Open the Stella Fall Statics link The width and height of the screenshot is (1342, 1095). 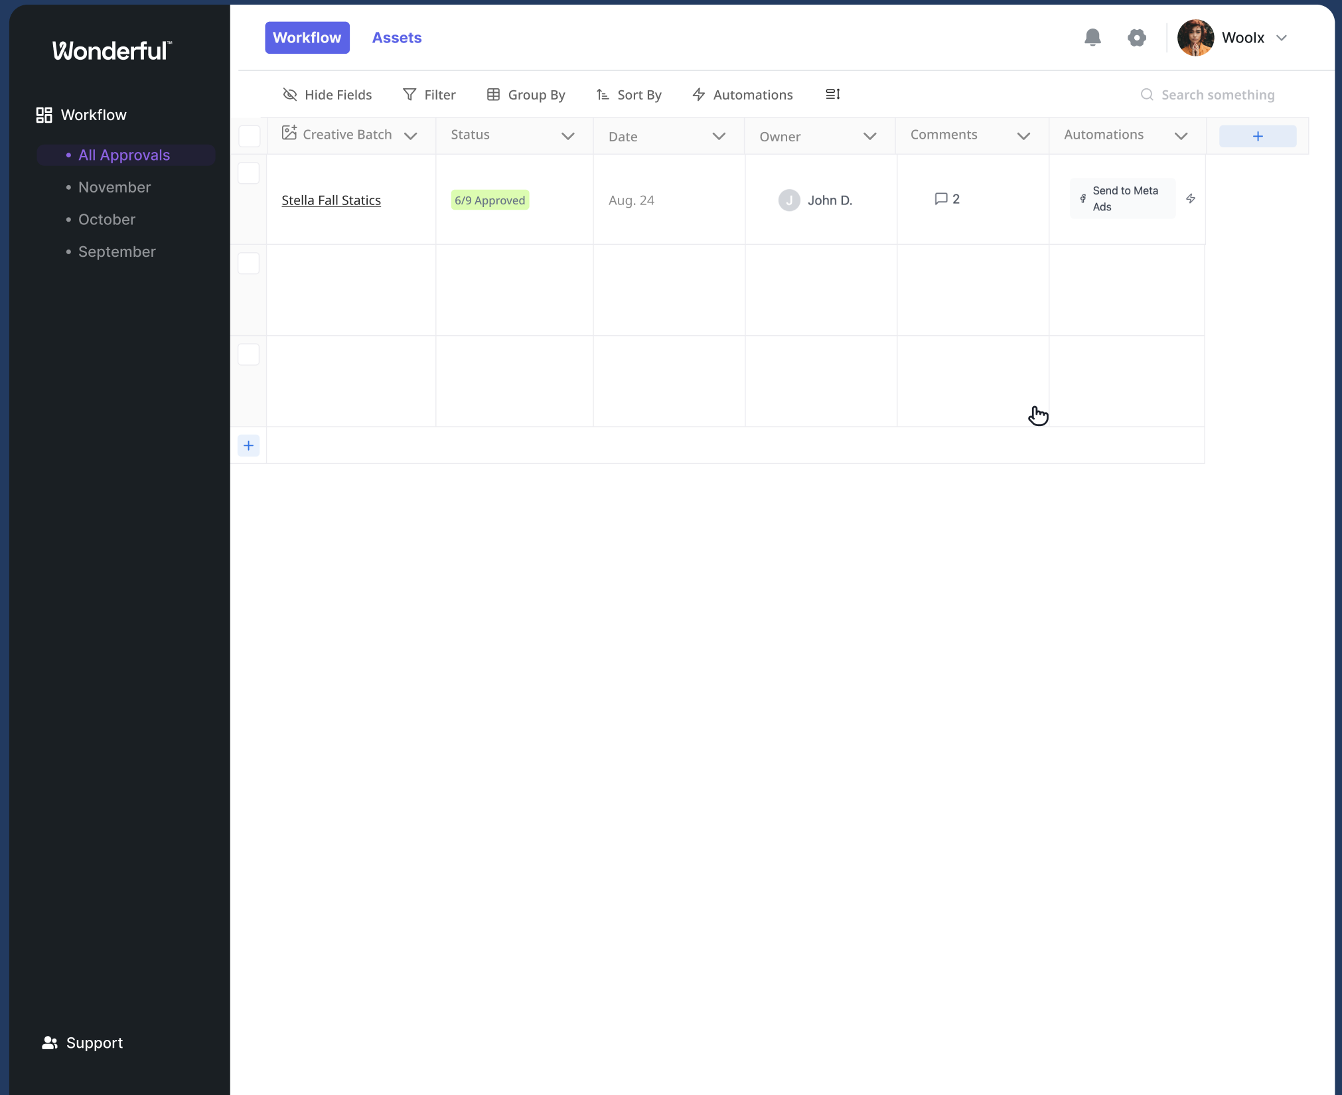click(x=331, y=200)
